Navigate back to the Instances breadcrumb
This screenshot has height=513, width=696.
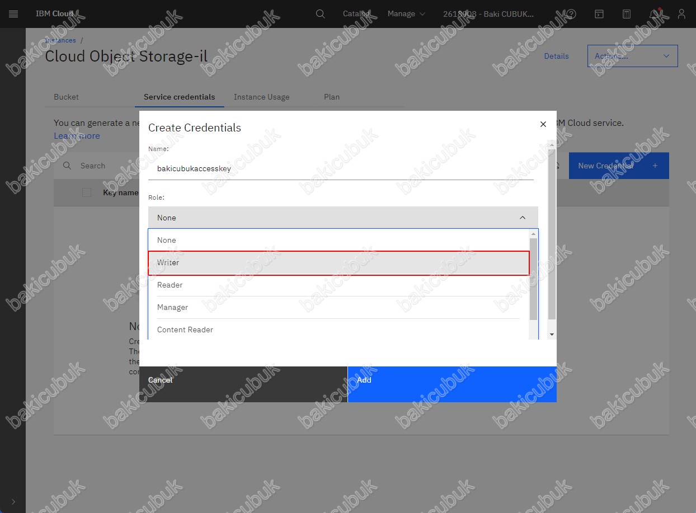[x=60, y=40]
